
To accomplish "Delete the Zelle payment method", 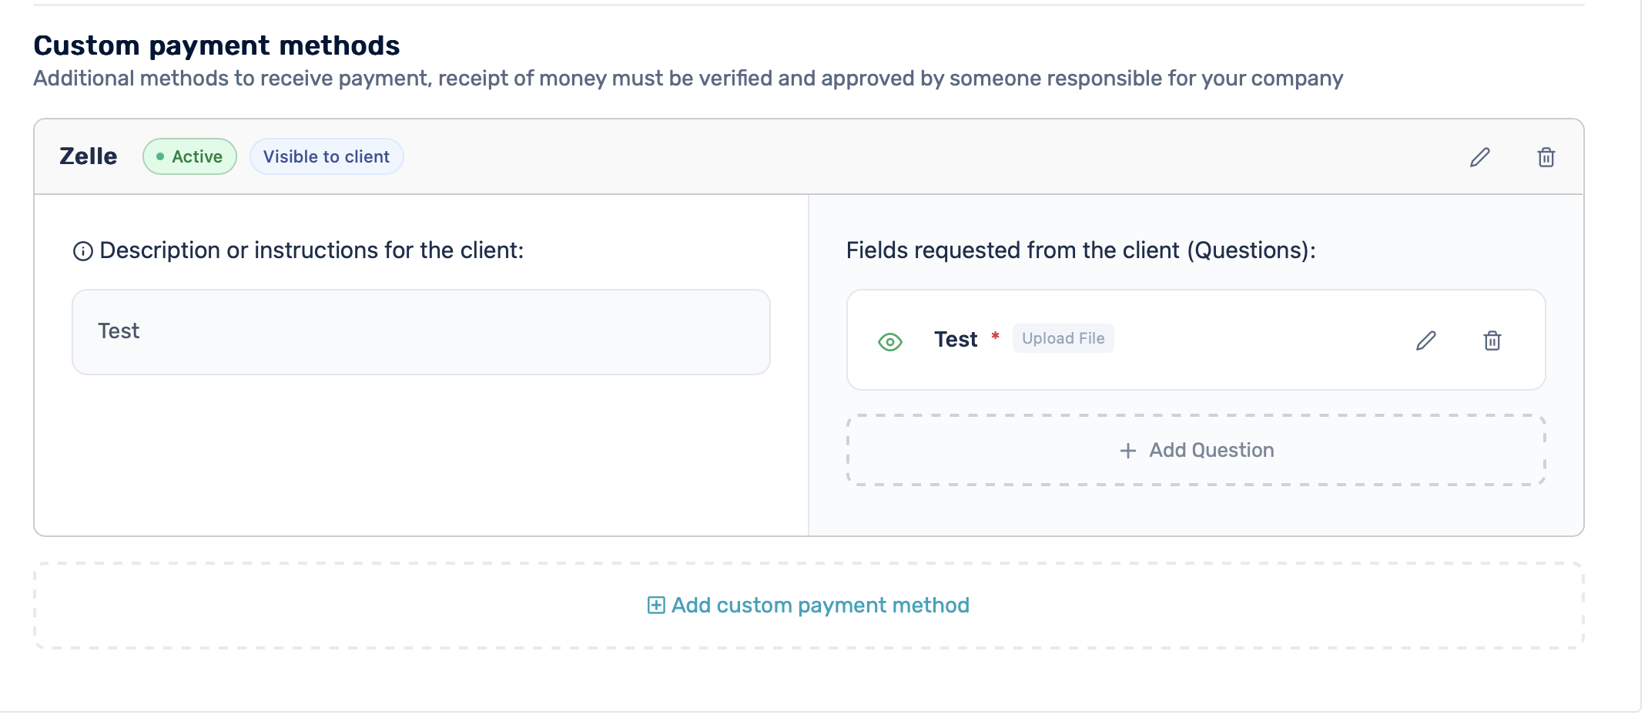I will (x=1546, y=157).
